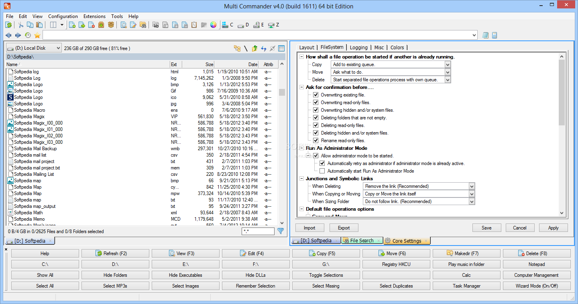The width and height of the screenshot is (578, 304).
Task: Open the History clock icon
Action: [28, 35]
